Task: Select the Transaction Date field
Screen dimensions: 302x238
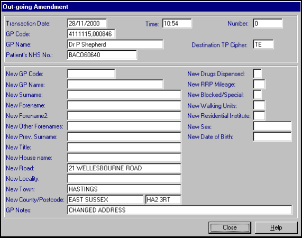Action: [87, 23]
